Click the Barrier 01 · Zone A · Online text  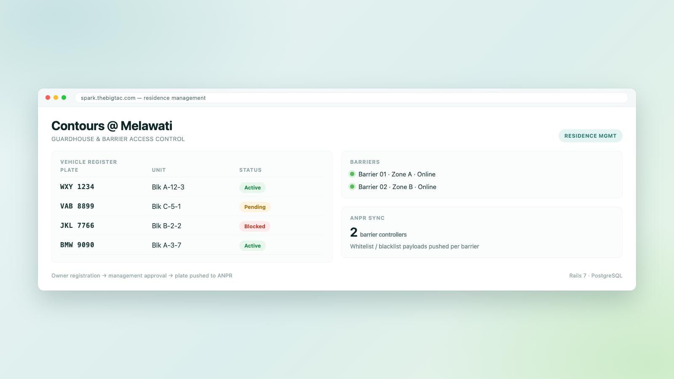pyautogui.click(x=397, y=174)
